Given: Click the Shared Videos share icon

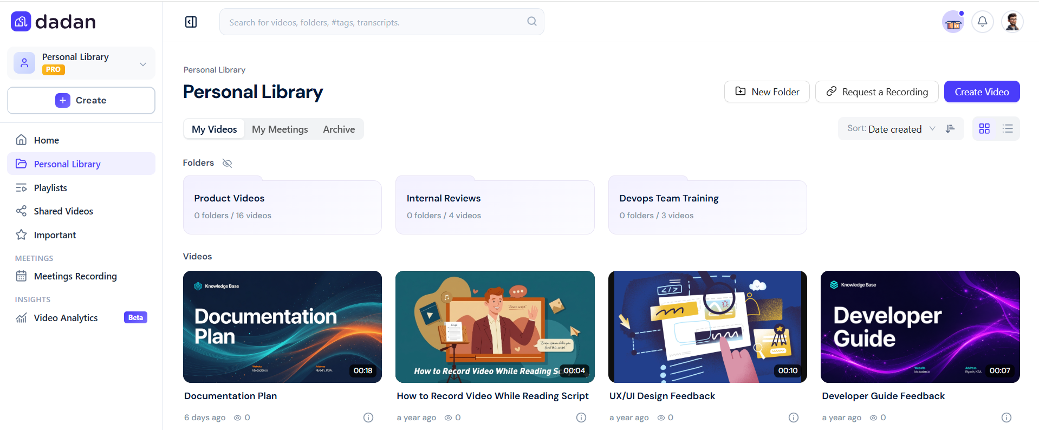Looking at the screenshot, I should [21, 211].
